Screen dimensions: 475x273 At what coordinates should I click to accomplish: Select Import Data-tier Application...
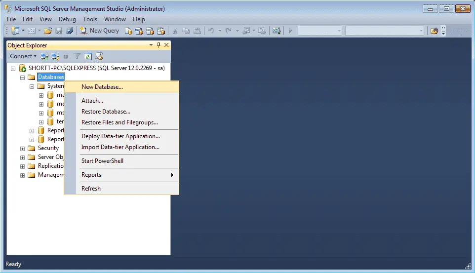click(121, 147)
